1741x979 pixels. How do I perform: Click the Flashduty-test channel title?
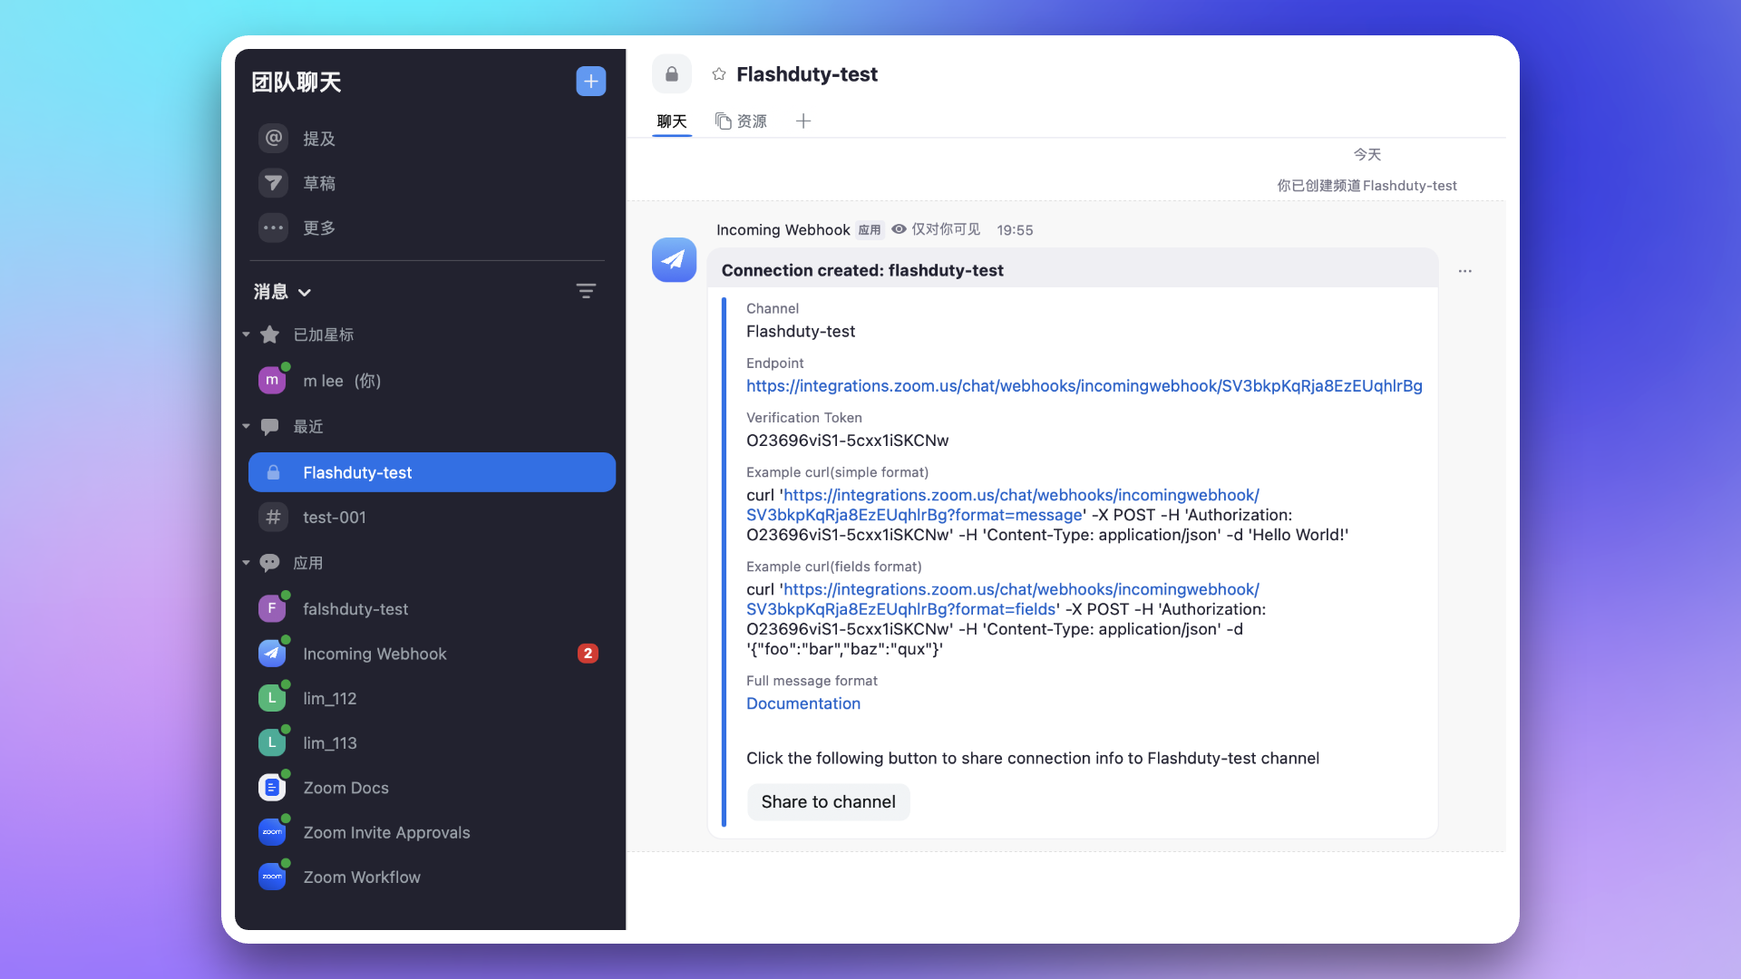(807, 74)
